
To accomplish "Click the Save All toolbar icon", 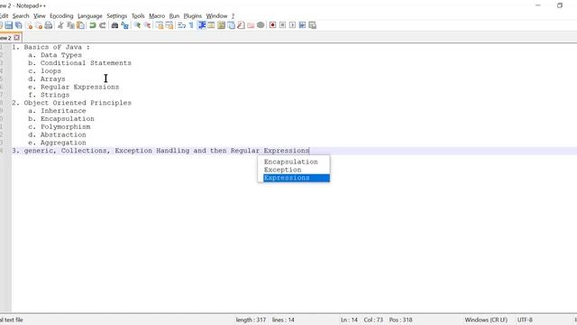I will (x=18, y=25).
